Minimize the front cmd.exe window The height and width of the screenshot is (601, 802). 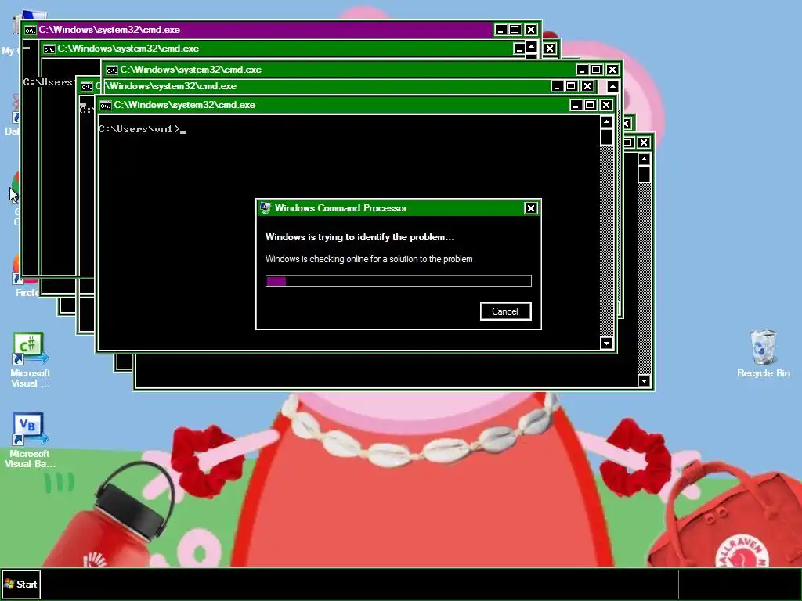pyautogui.click(x=576, y=105)
